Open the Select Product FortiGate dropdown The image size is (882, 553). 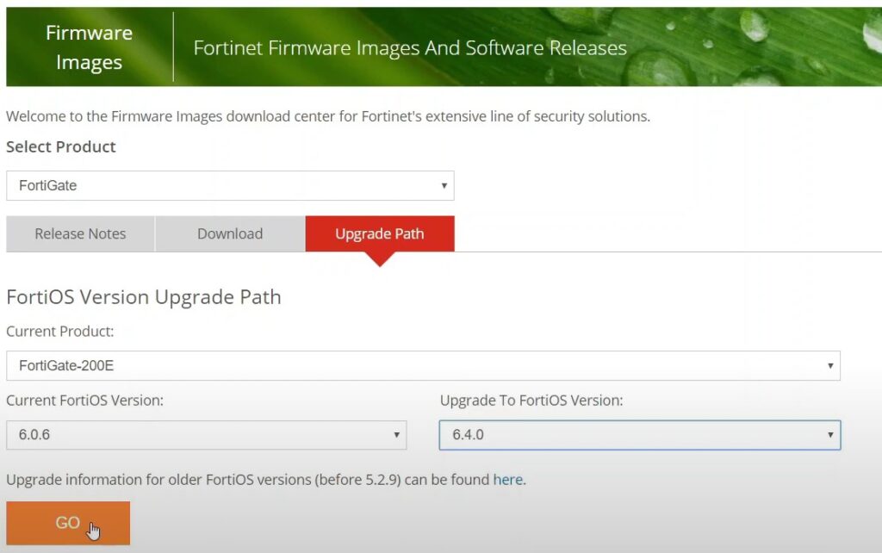click(x=230, y=186)
